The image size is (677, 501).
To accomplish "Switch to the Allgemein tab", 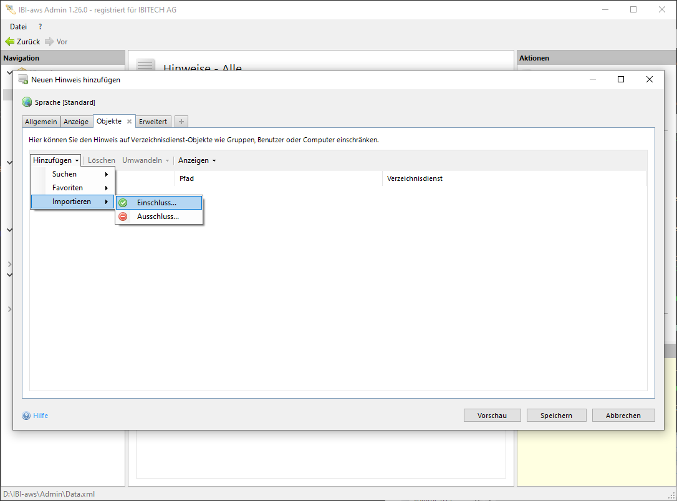I will point(41,122).
